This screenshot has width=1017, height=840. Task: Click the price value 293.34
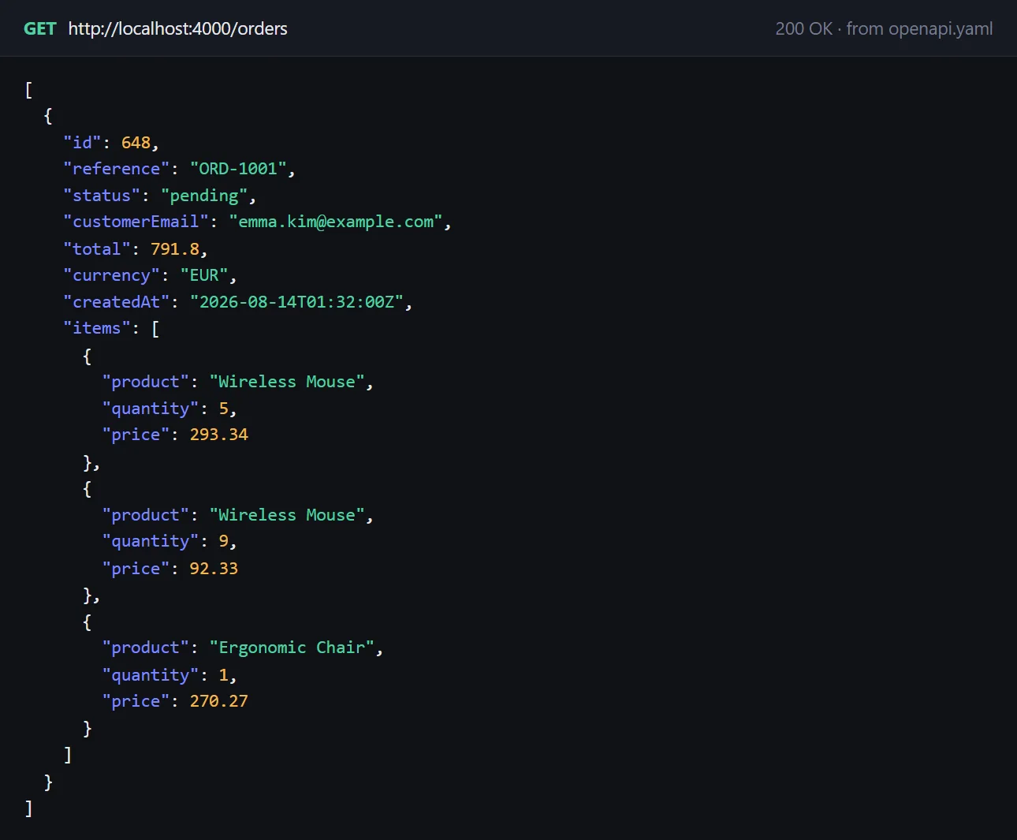219,435
